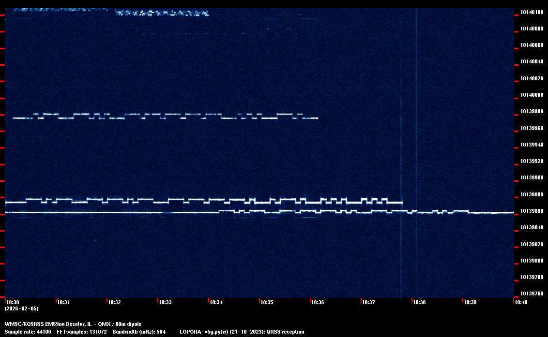Select the 10140000 frequency scale label
Viewport: 548px width, 337px height.
pyautogui.click(x=531, y=95)
